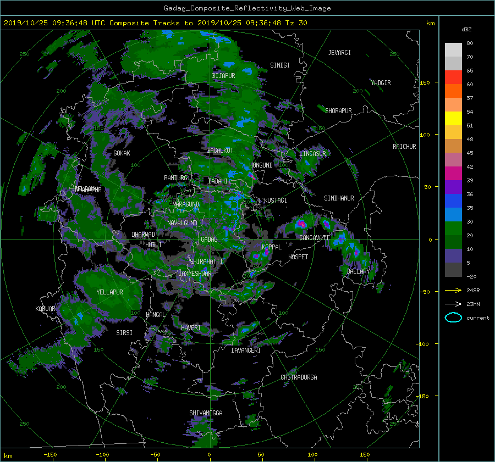Click the DHARWAD city label
The width and height of the screenshot is (495, 462).
tap(144, 235)
